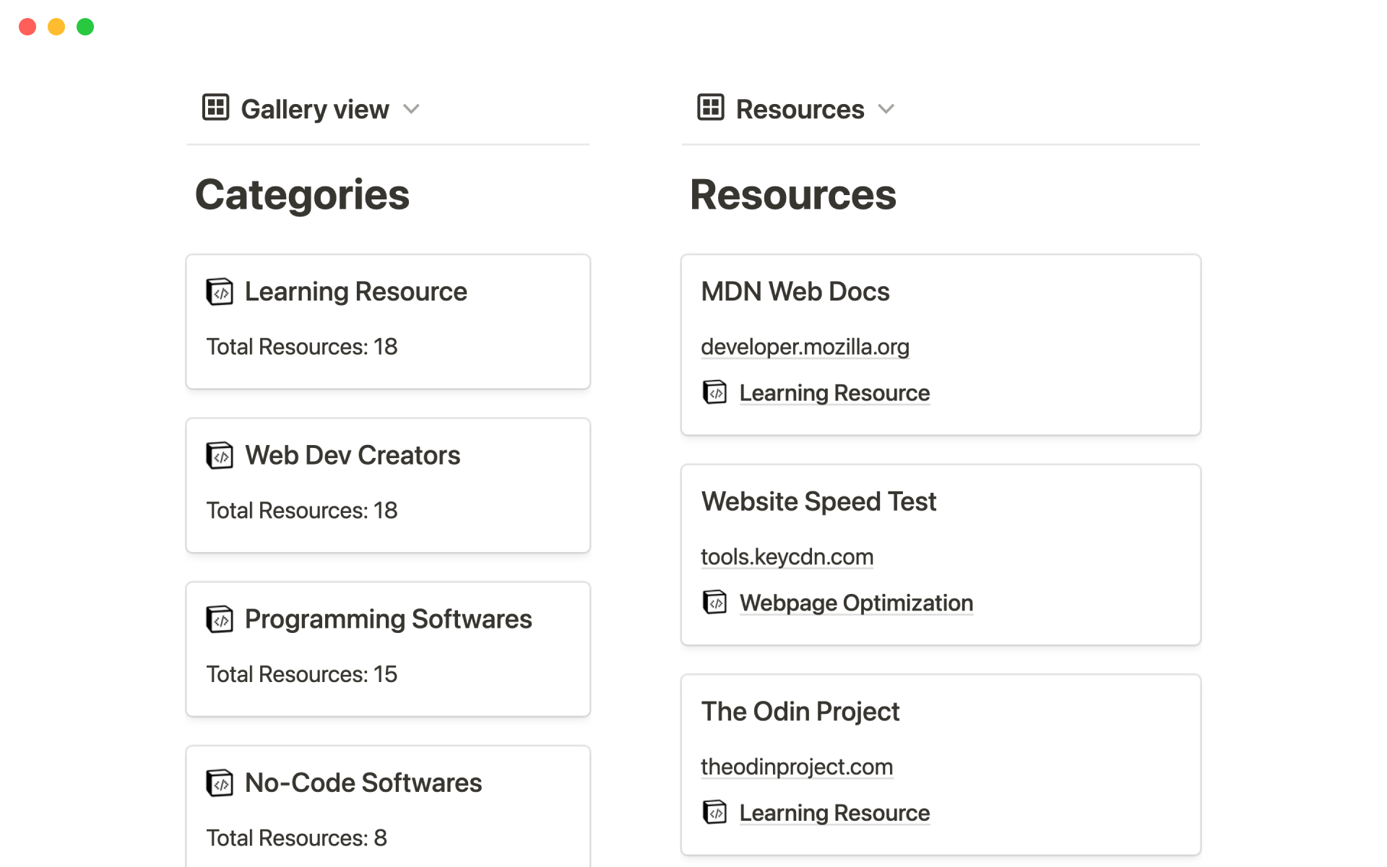Click the Gallery view grid icon
The image size is (1387, 867).
click(x=215, y=108)
